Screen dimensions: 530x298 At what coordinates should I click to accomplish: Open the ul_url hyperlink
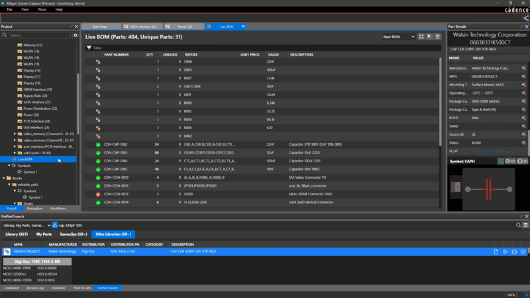(x=490, y=151)
